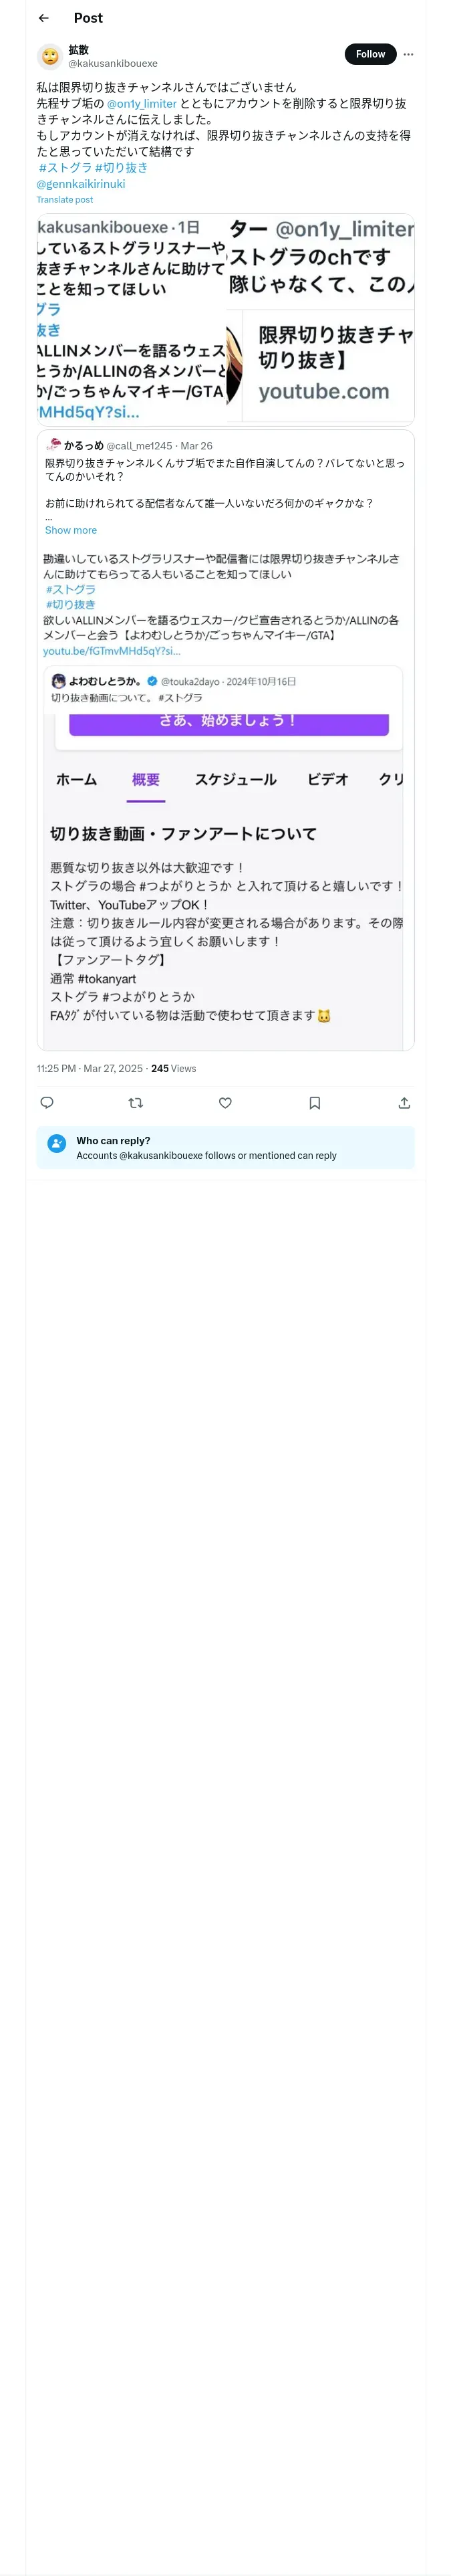Open the @on1y_limiter mention link
The width and height of the screenshot is (451, 2576).
pos(142,104)
